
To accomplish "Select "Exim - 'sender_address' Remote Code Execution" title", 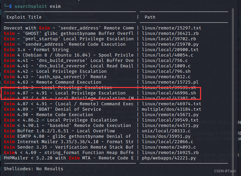I will tap(65, 44).
